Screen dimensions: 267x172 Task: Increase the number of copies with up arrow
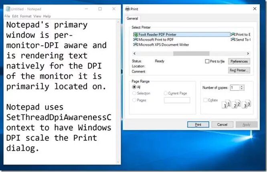coord(242,86)
